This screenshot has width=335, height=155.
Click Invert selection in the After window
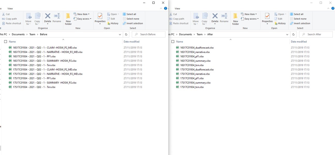(x=300, y=23)
